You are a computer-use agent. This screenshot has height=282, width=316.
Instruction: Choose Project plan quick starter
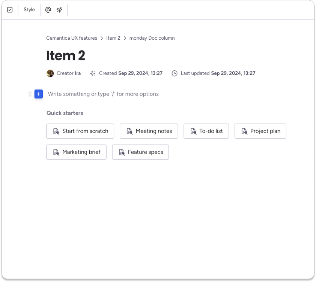tap(260, 131)
